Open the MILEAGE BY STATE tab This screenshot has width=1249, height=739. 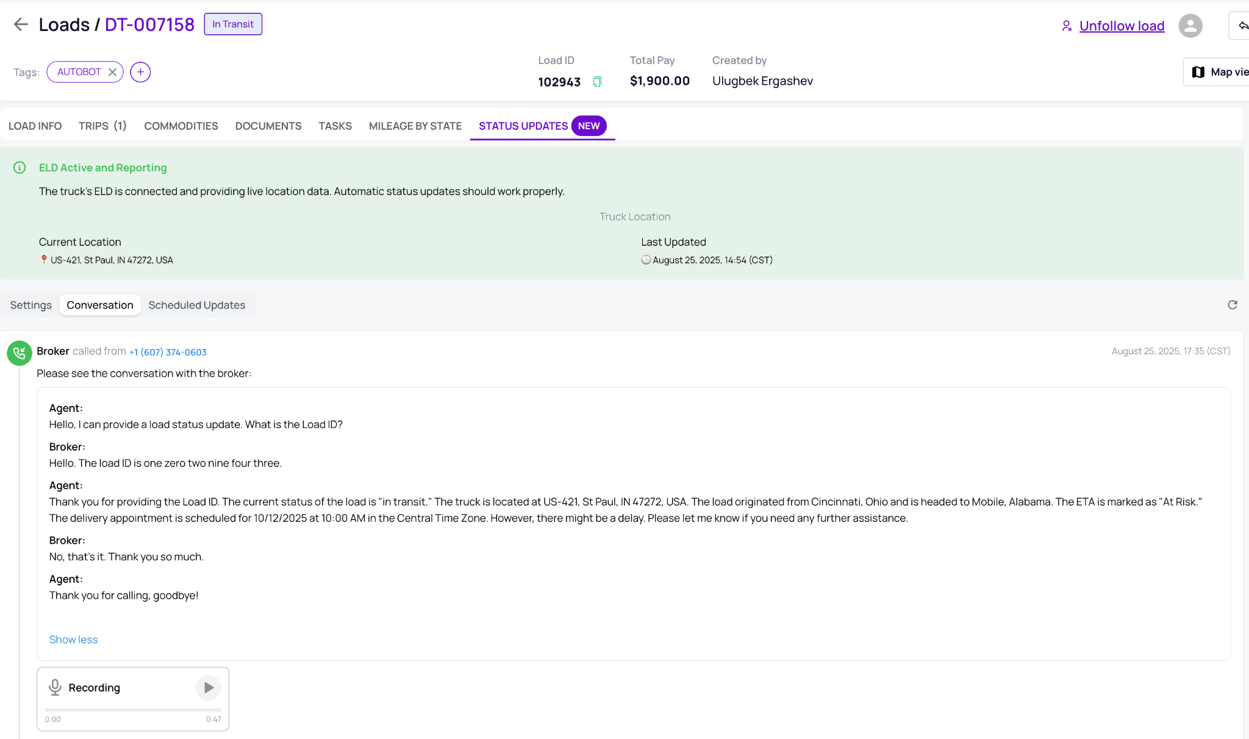pyautogui.click(x=415, y=126)
